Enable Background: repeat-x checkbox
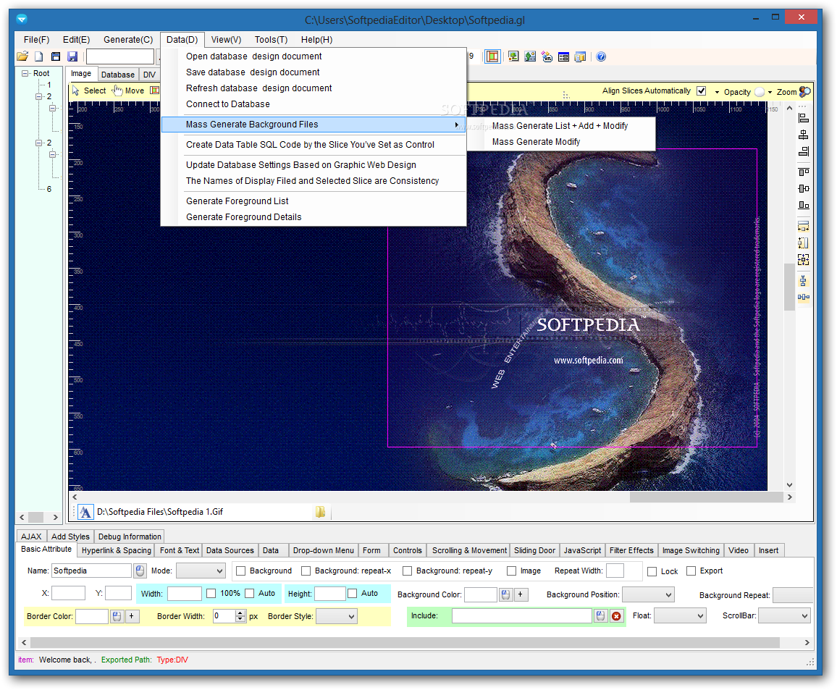The height and width of the screenshot is (690, 837). pyautogui.click(x=306, y=571)
